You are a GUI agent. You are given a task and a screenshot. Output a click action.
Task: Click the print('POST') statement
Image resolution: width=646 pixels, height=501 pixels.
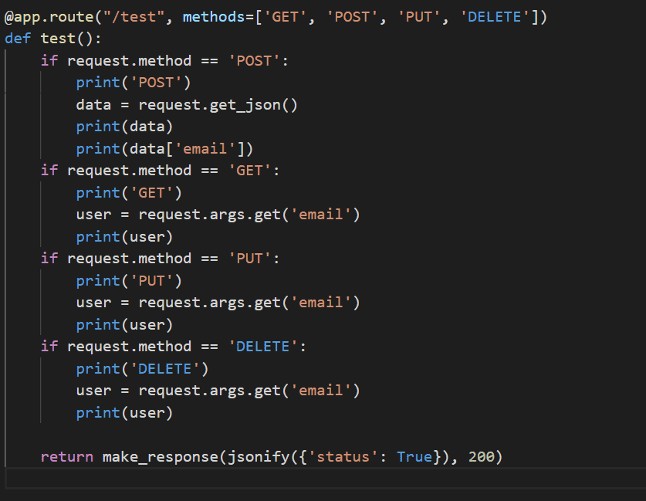134,83
